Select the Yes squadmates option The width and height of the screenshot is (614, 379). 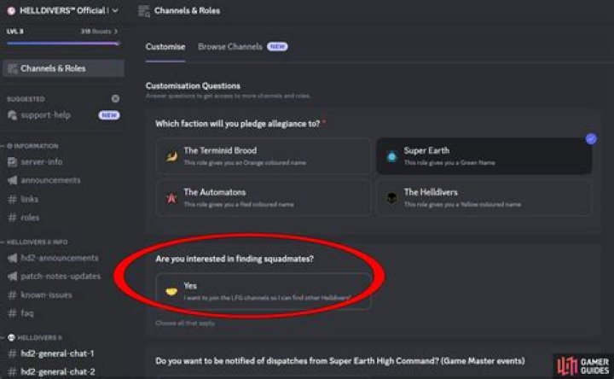coord(263,291)
